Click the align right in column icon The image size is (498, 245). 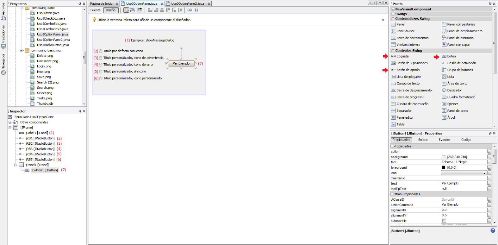156,10
